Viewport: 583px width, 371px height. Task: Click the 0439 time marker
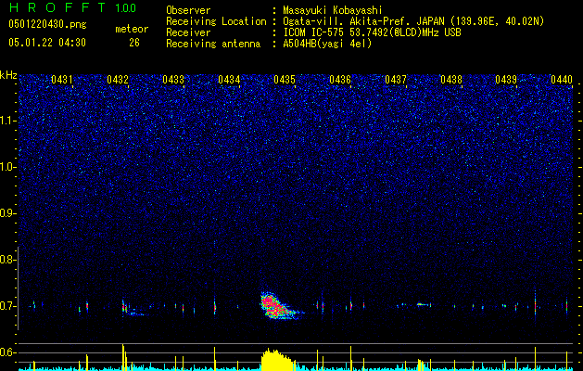[506, 80]
